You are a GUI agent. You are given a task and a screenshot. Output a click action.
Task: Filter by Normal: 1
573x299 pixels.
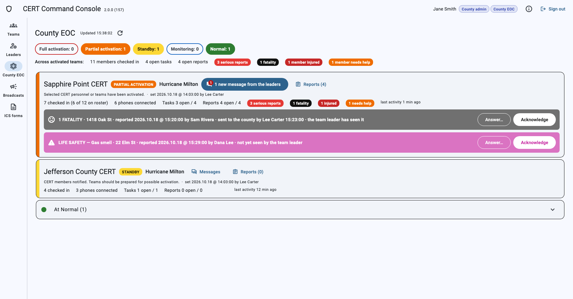(220, 49)
